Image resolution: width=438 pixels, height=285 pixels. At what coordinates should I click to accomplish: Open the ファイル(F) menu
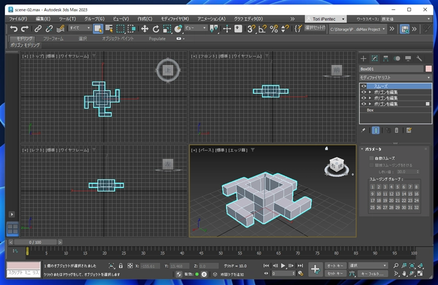click(x=18, y=19)
